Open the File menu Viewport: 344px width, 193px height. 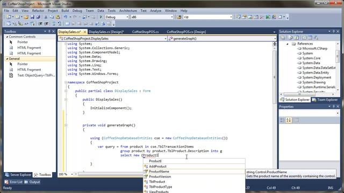click(6, 11)
